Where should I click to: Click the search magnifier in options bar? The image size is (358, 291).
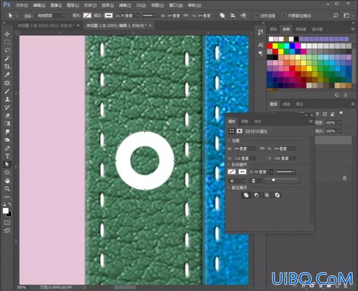coord(335,16)
